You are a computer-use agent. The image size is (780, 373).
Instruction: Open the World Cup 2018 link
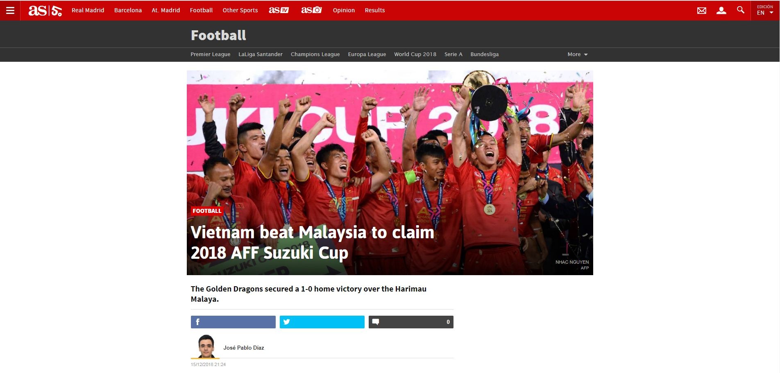(x=415, y=54)
